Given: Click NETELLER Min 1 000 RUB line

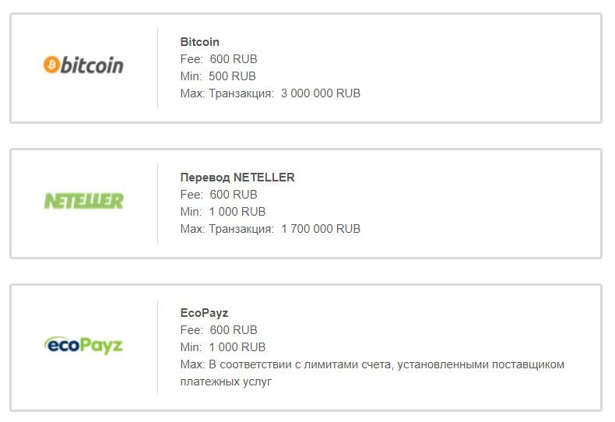Looking at the screenshot, I should (223, 212).
